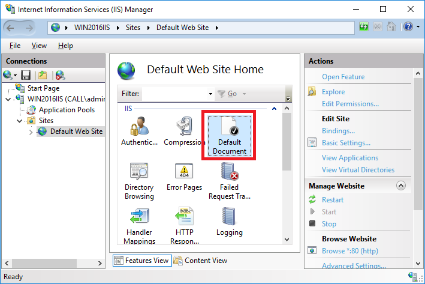Screen dimensions: 425x284
Task: Collapse the WIN2016IIS server tree node
Action: coord(8,100)
